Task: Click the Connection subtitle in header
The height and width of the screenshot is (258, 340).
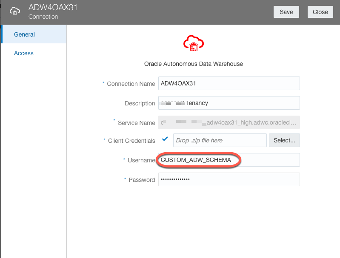Action: point(43,17)
